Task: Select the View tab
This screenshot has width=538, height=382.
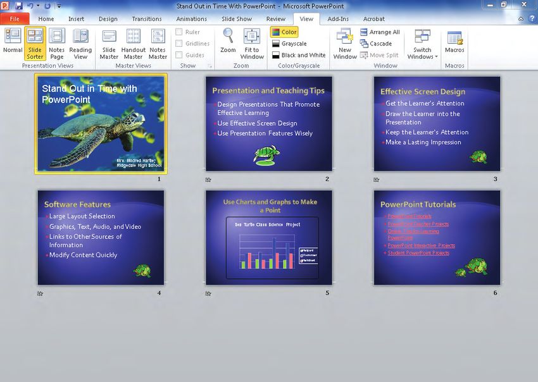Action: tap(306, 19)
